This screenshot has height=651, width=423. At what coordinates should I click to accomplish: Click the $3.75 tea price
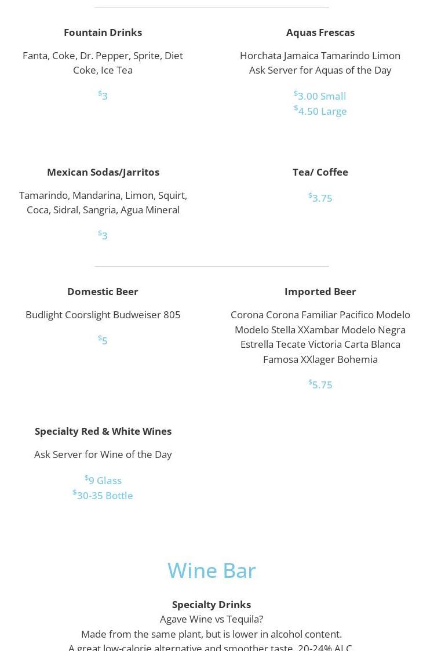(x=320, y=198)
